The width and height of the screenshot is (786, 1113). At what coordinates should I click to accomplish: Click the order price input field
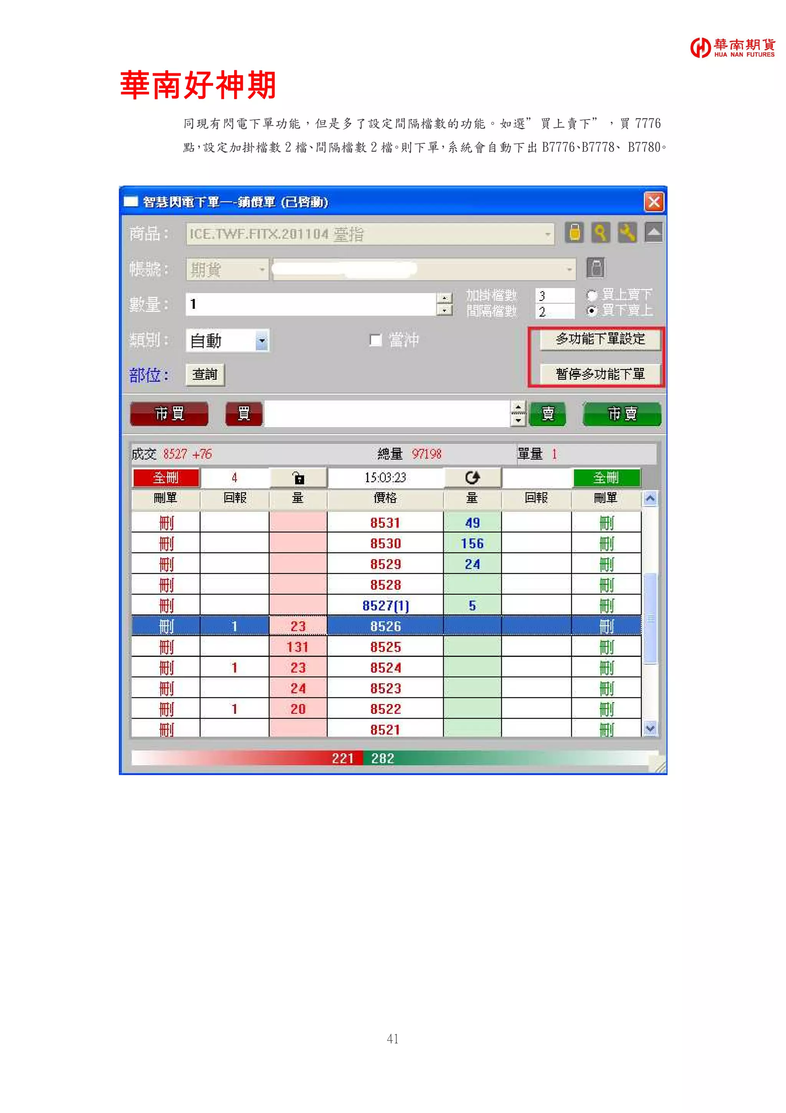tap(387, 414)
